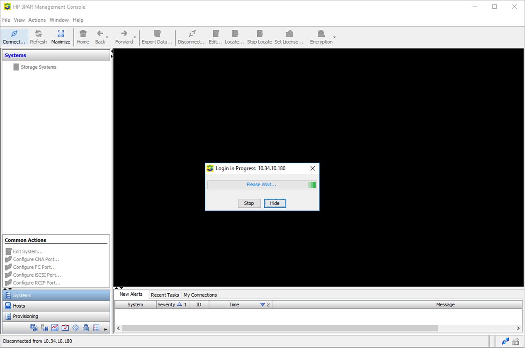Open the View menu
Viewport: 525px width, 348px height.
coord(19,20)
